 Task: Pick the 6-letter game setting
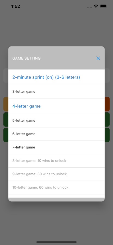56,134
